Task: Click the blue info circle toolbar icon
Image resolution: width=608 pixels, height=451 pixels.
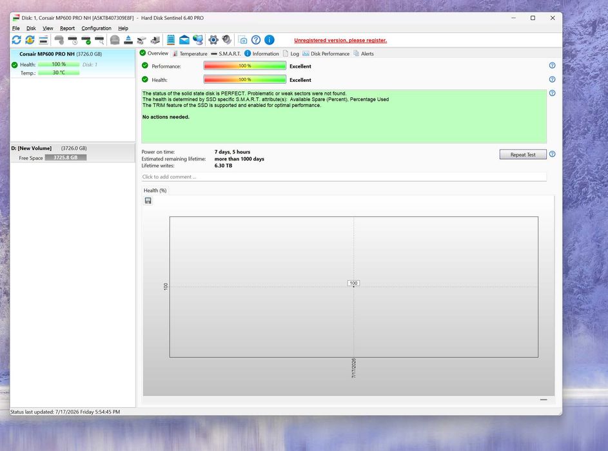Action: point(270,40)
